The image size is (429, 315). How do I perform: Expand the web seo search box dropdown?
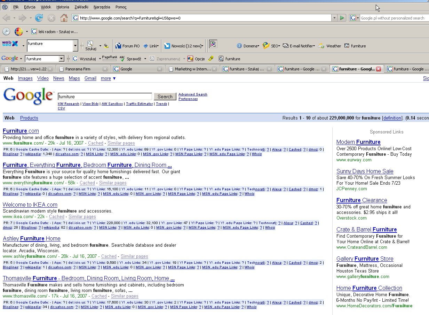point(76,46)
